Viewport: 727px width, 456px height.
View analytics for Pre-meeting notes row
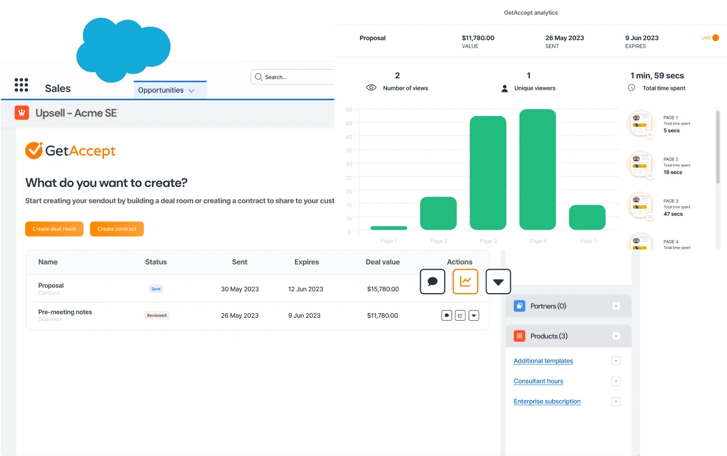[460, 315]
